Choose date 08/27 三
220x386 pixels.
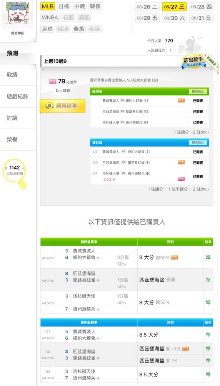coord(174,7)
